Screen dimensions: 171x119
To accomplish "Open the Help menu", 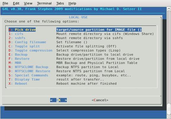I will click(x=72, y=3).
